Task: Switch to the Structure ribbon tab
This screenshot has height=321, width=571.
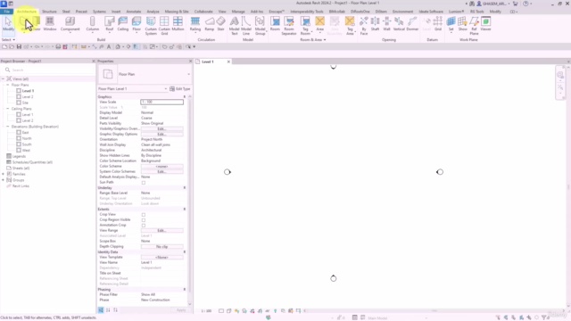Action: 49,12
